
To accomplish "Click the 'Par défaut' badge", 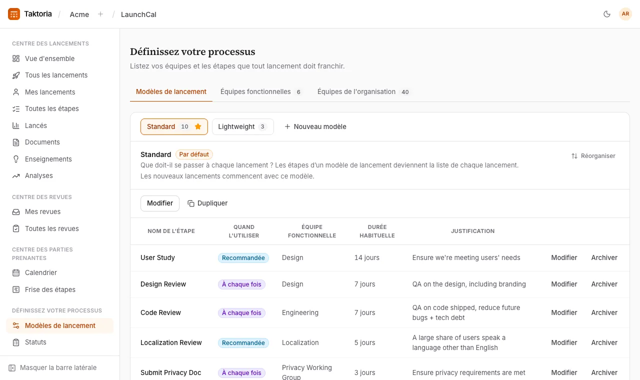I will (194, 154).
